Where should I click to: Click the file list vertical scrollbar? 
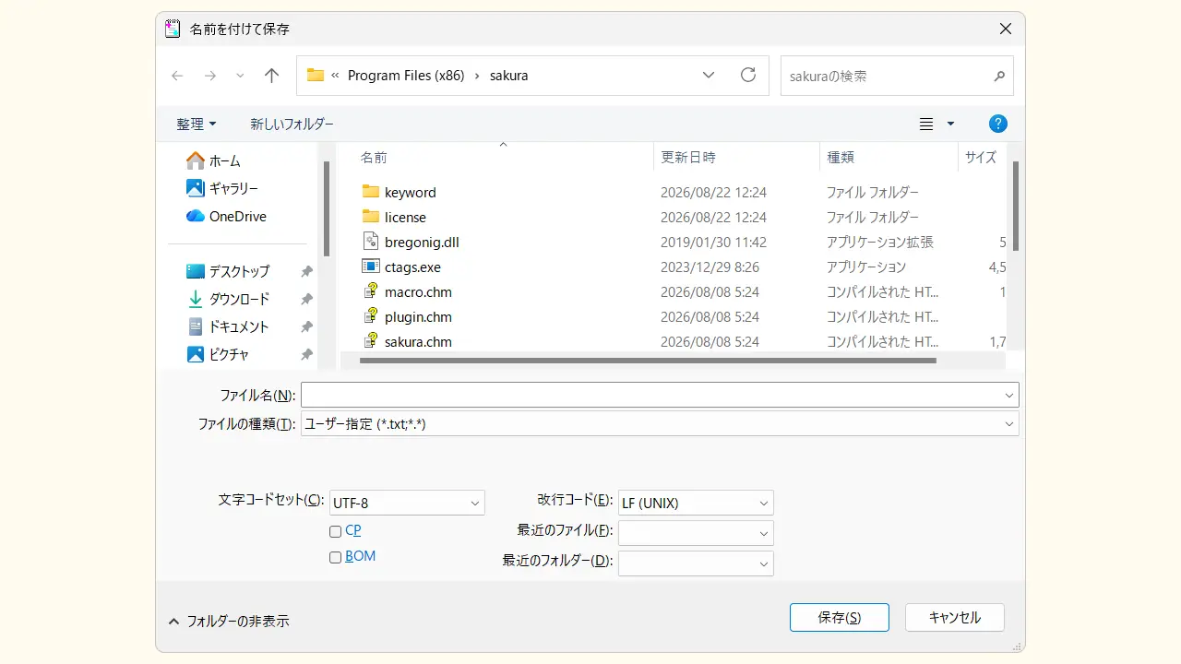point(1016,206)
